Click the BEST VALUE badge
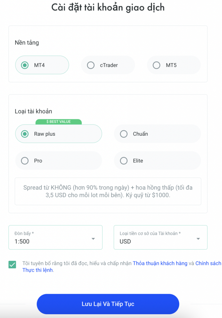Image resolution: width=222 pixels, height=318 pixels. pyautogui.click(x=59, y=122)
